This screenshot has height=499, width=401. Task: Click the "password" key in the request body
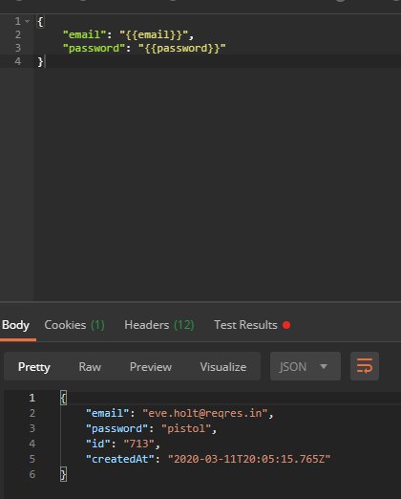click(95, 48)
